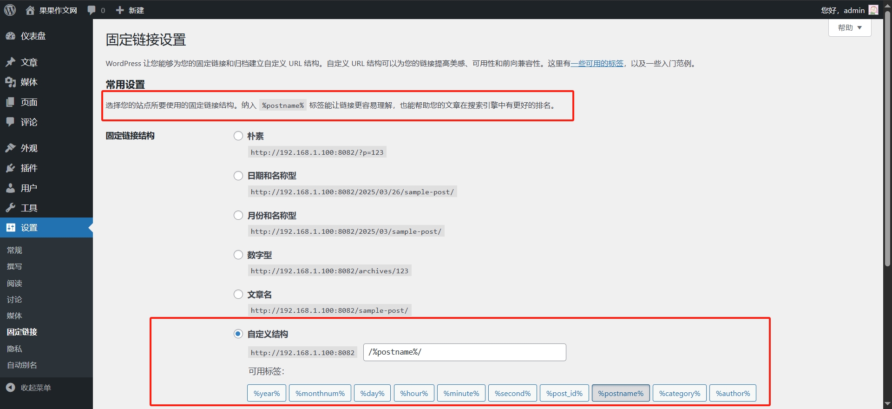Insert the %second% tag button
892x409 pixels.
(x=512, y=393)
